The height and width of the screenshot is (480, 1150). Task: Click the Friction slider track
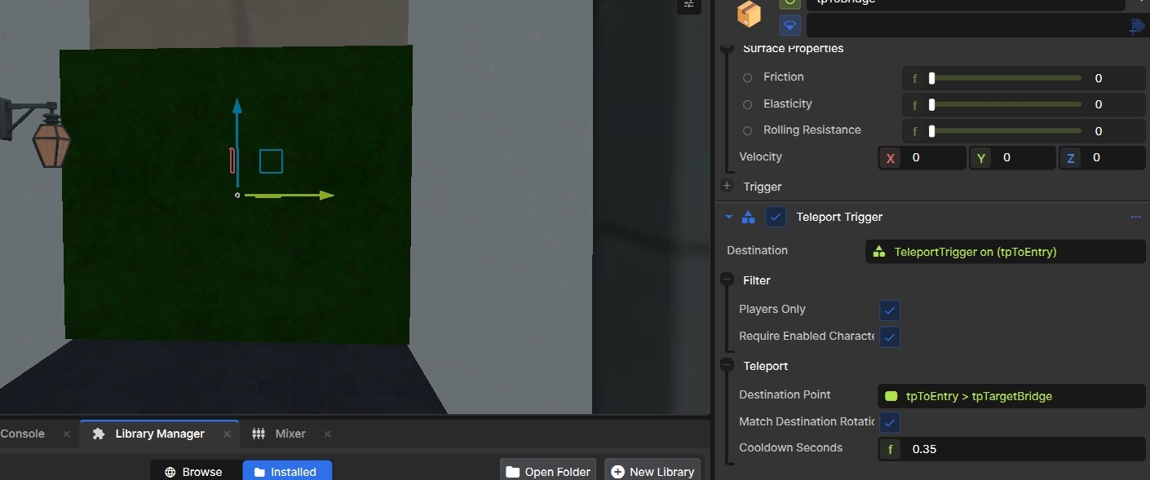coord(1006,78)
